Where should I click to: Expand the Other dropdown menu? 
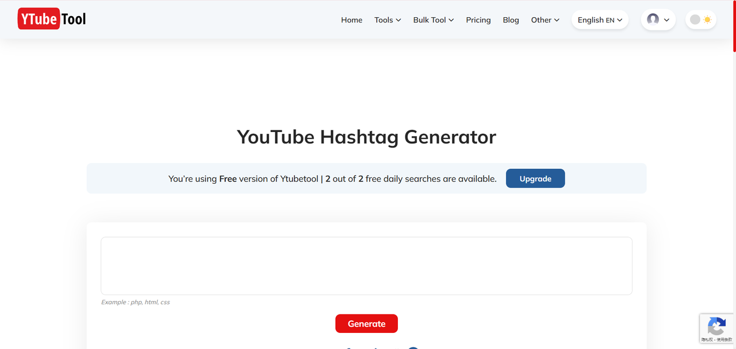tap(545, 20)
